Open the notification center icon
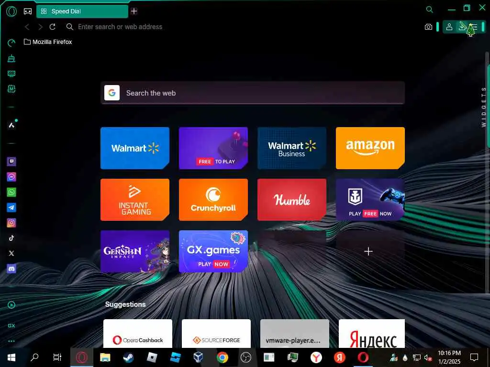 click(474, 357)
